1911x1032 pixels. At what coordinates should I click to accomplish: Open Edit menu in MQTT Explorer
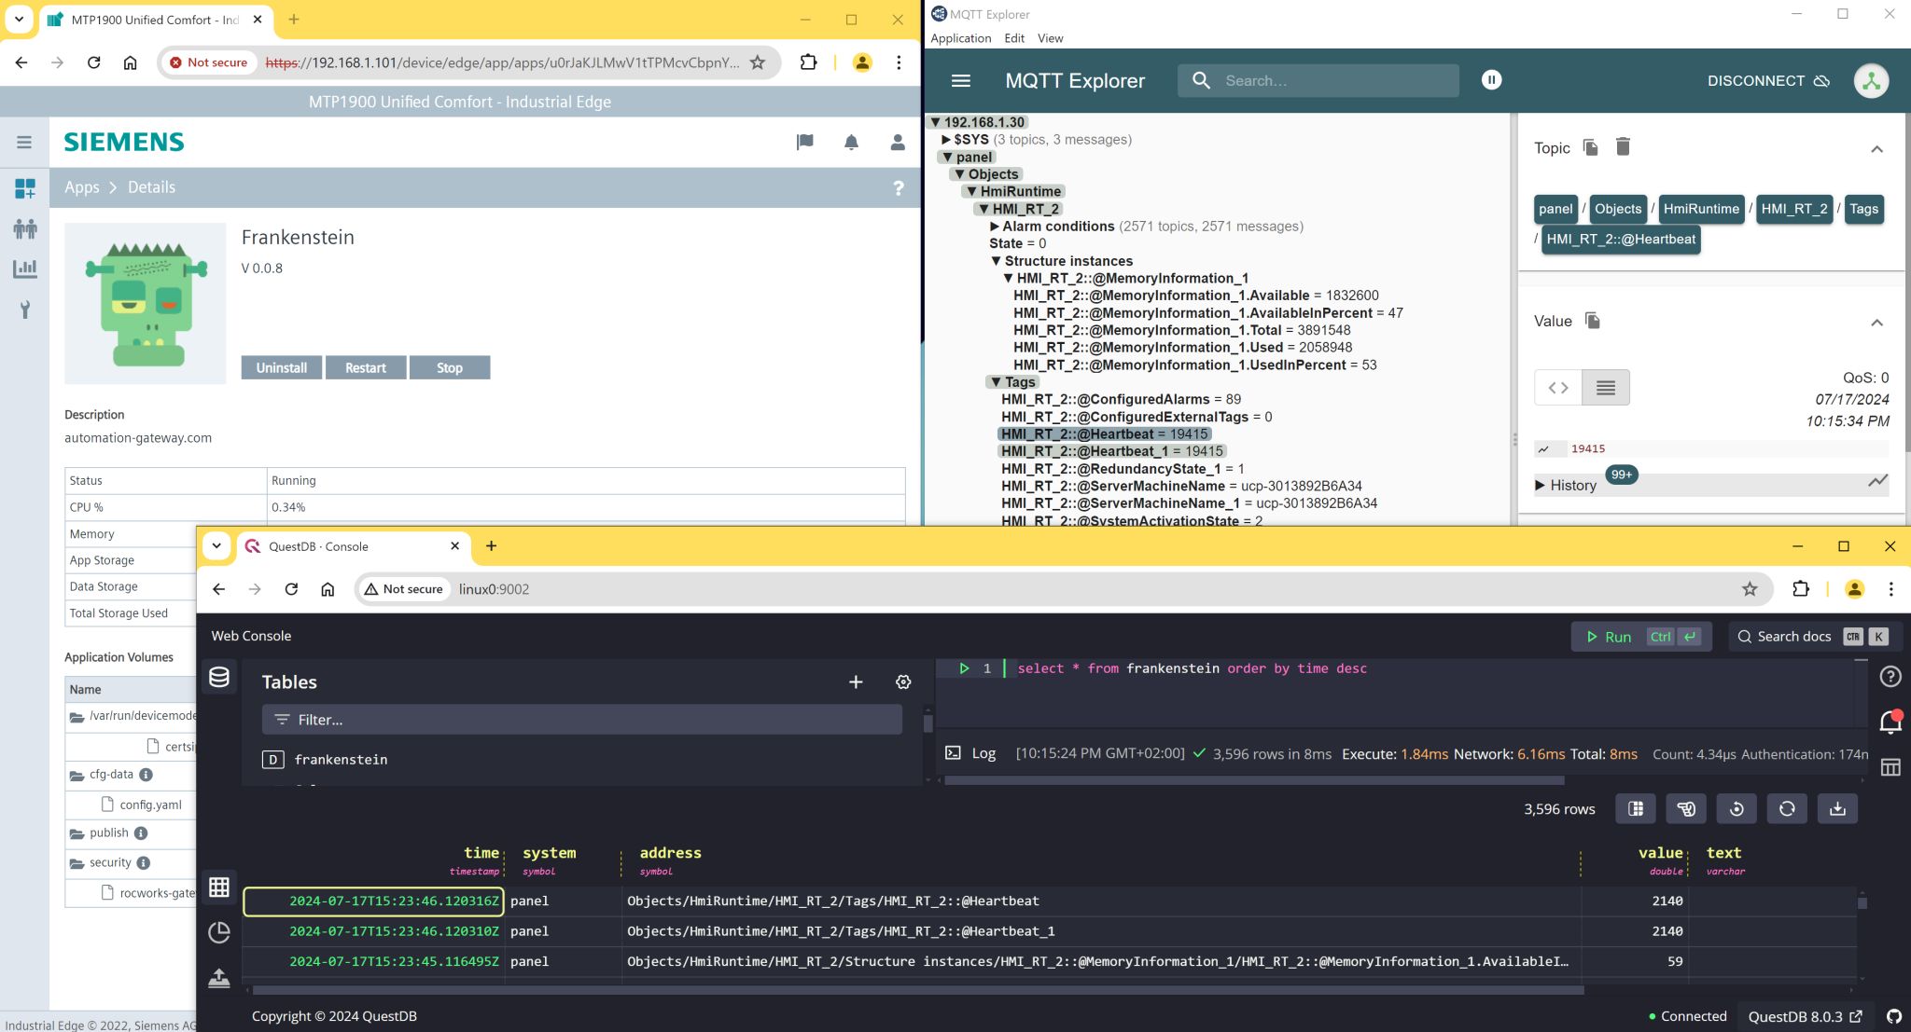pos(1014,38)
